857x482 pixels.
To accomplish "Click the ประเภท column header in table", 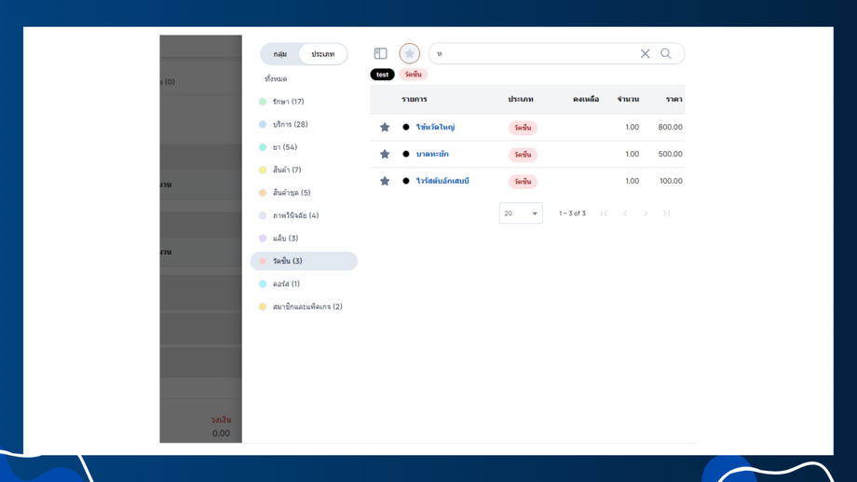I will pos(521,99).
